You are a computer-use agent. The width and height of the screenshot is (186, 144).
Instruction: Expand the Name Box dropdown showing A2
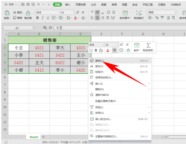click(x=32, y=28)
